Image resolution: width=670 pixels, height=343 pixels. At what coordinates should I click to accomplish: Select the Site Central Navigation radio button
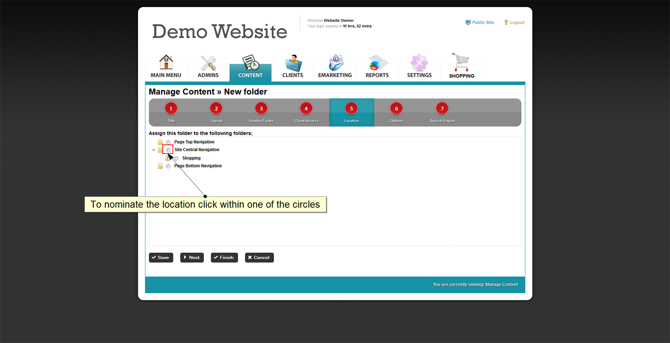[x=168, y=150]
